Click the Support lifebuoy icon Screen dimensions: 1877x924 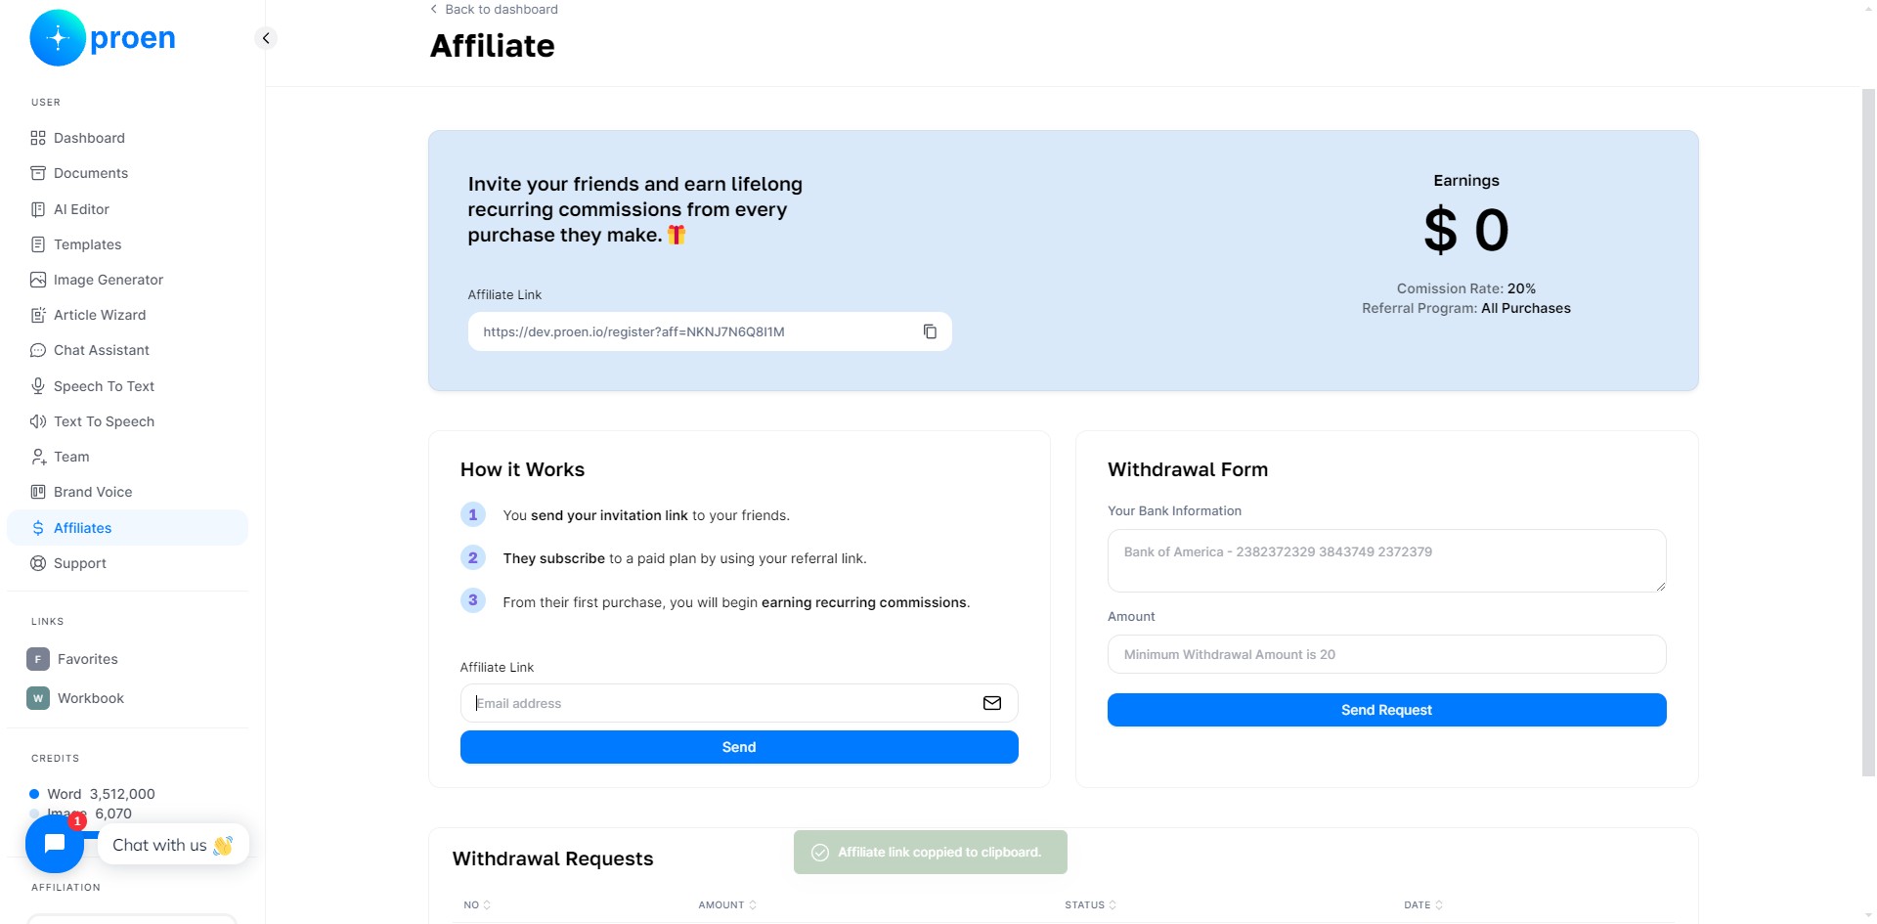point(38,563)
